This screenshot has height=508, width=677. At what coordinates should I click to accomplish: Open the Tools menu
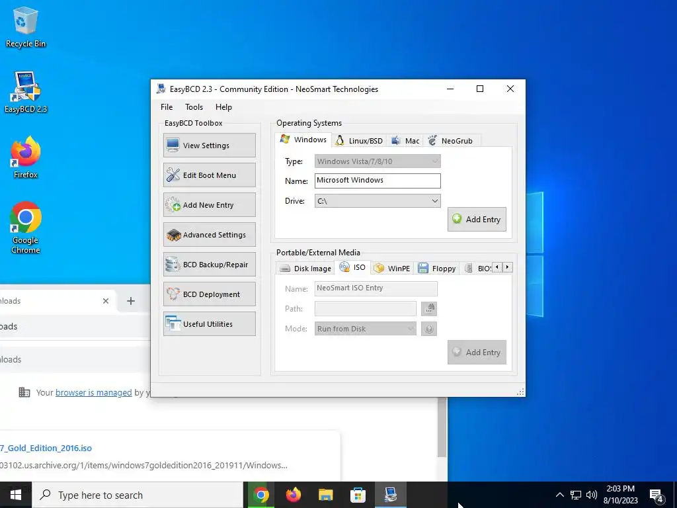194,107
